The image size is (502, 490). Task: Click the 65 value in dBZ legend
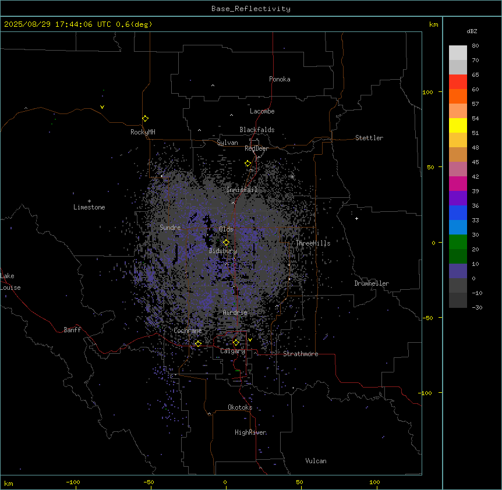pyautogui.click(x=475, y=75)
